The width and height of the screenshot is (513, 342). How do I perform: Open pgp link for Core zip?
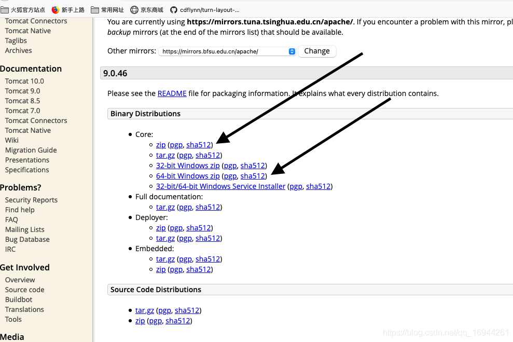tap(176, 145)
